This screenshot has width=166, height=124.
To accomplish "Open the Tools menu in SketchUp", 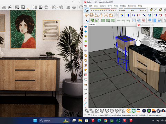I will click(116, 6).
